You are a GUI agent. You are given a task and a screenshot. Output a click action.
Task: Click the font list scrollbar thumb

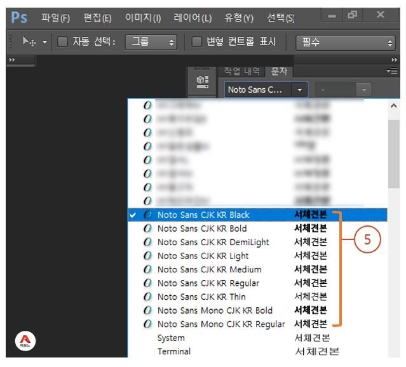pos(394,154)
